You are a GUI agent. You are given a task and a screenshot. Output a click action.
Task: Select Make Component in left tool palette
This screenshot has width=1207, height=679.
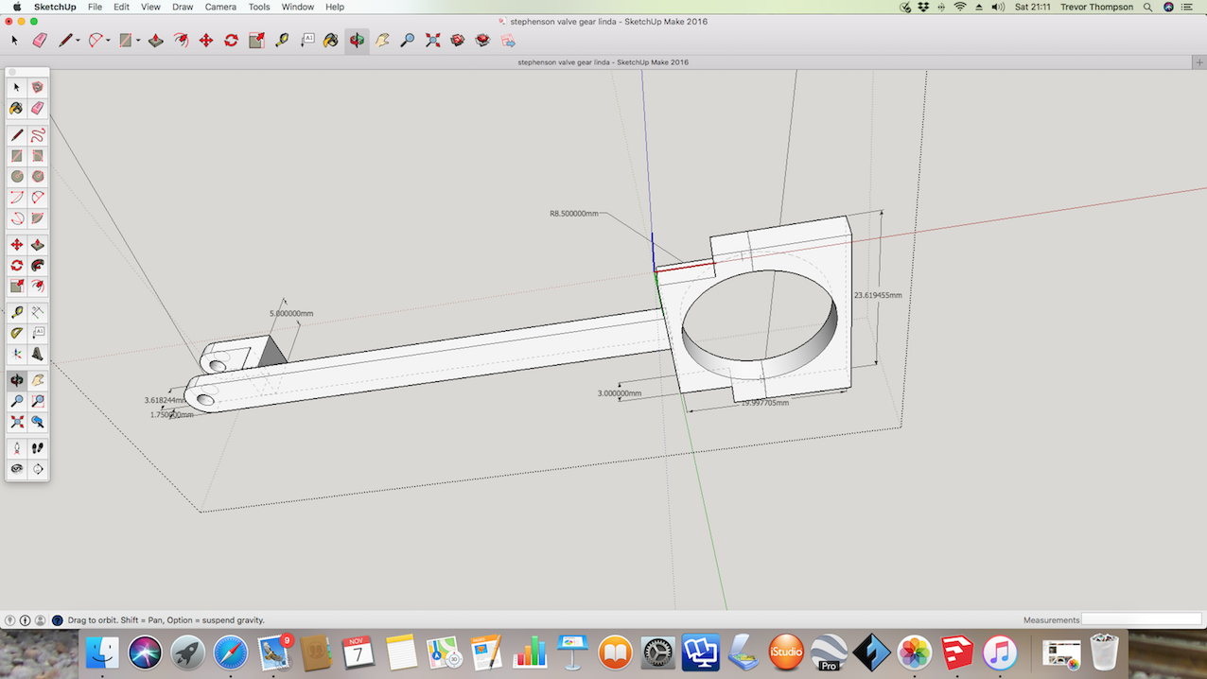38,87
